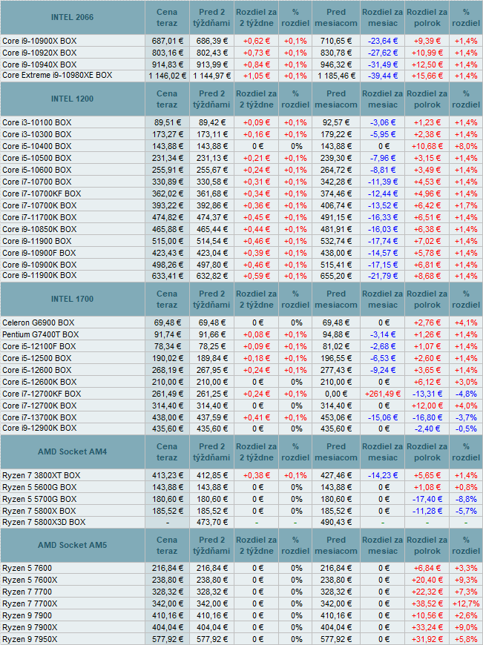Click the +10,68 € half-year difference
This screenshot has height=645, width=483.
point(427,147)
